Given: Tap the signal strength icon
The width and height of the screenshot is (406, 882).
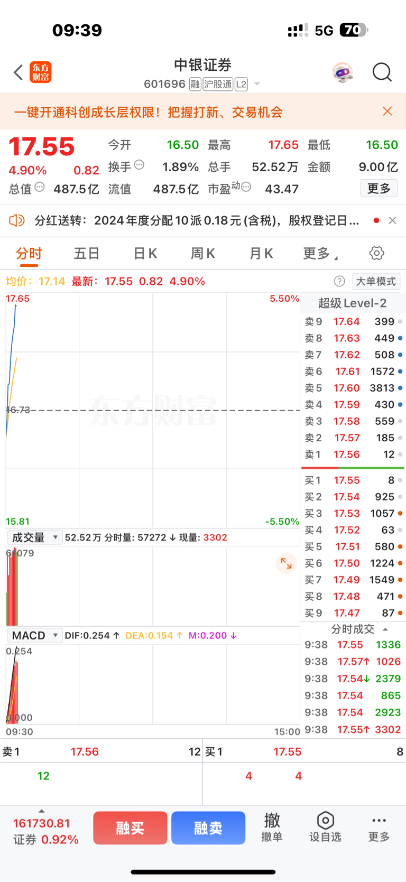Looking at the screenshot, I should 298,30.
